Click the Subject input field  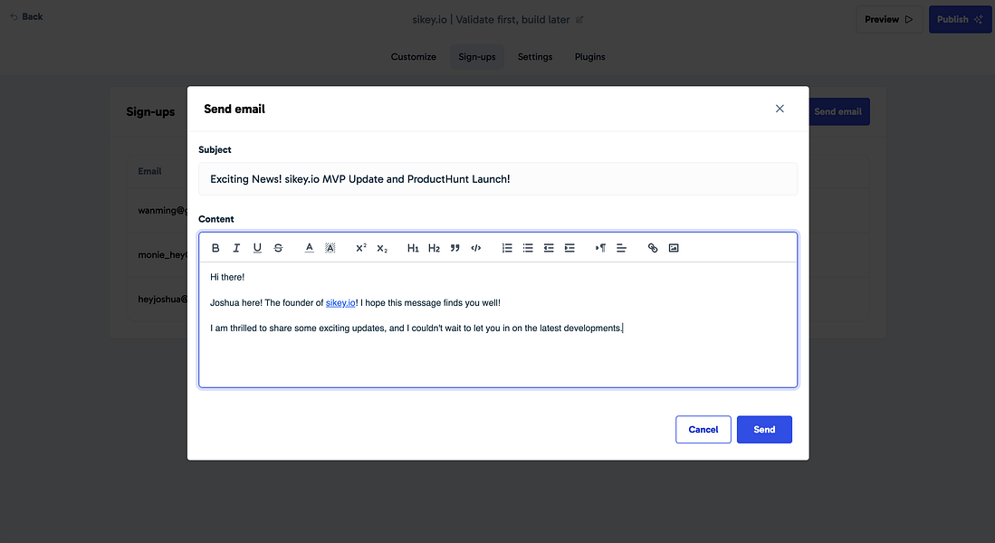(x=498, y=179)
